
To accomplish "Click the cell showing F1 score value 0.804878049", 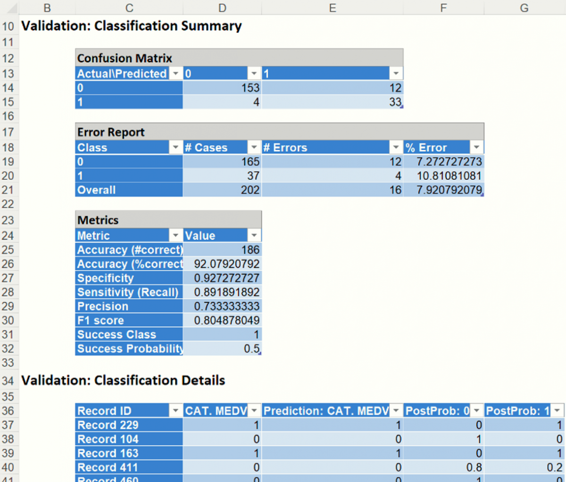I will [x=222, y=321].
